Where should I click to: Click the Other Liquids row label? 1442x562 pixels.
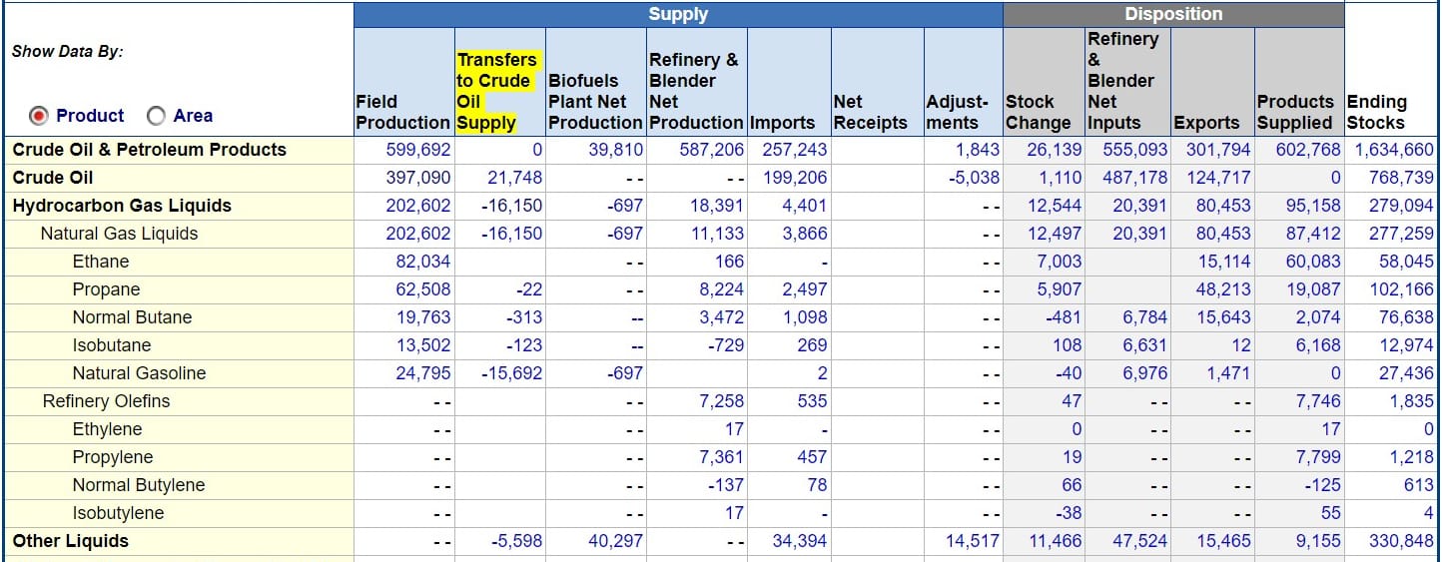point(70,541)
